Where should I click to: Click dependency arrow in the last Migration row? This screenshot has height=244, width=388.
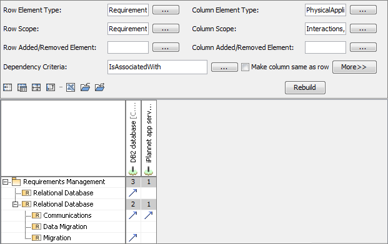[x=133, y=238]
